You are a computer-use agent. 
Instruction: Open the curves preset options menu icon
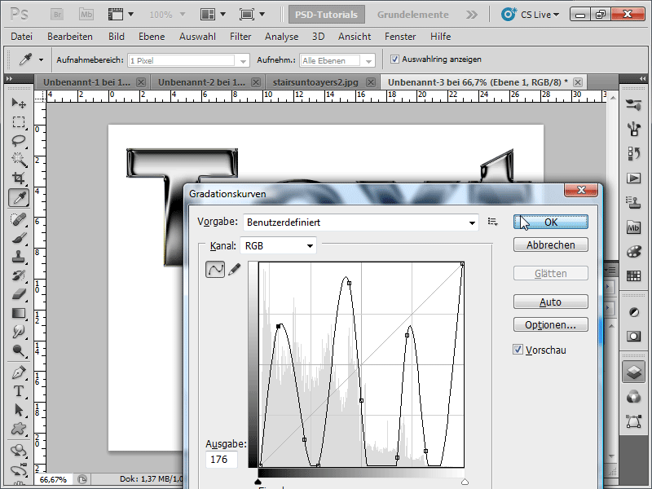493,222
